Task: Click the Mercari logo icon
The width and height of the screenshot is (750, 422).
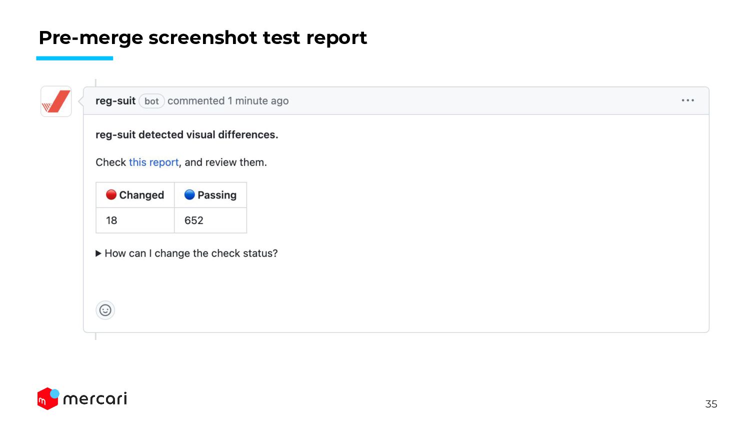Action: 48,398
